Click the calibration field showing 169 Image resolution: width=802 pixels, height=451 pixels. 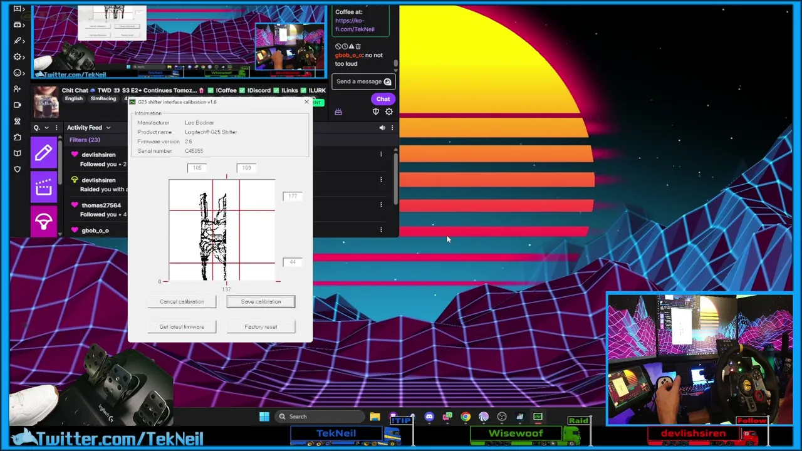coord(246,168)
